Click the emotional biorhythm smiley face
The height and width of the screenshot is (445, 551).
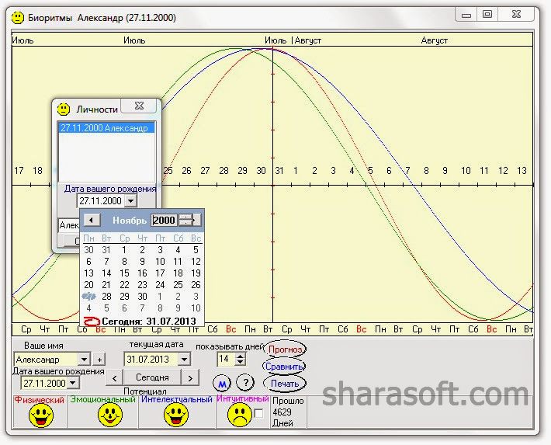point(110,415)
